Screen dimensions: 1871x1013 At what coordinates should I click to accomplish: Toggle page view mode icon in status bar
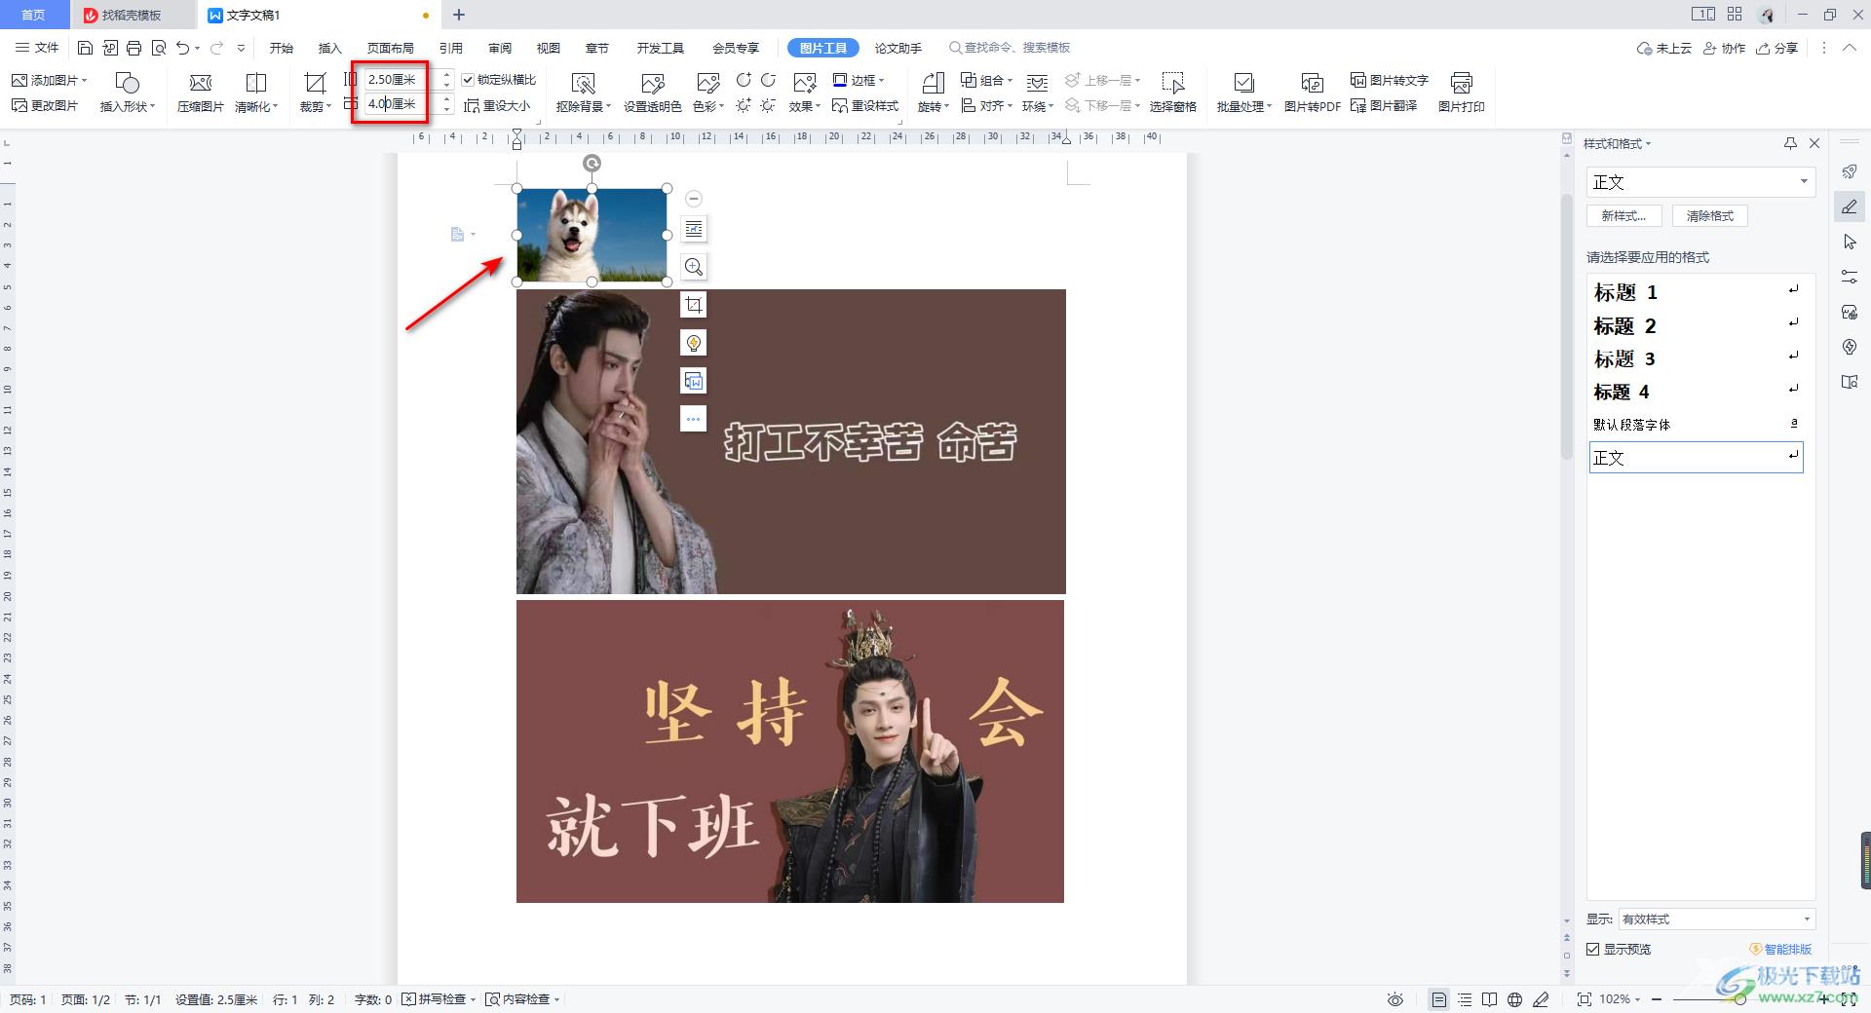click(x=1439, y=999)
